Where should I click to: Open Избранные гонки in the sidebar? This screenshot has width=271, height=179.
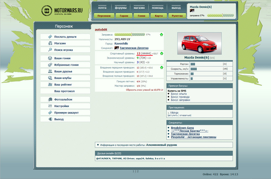tap(65, 65)
